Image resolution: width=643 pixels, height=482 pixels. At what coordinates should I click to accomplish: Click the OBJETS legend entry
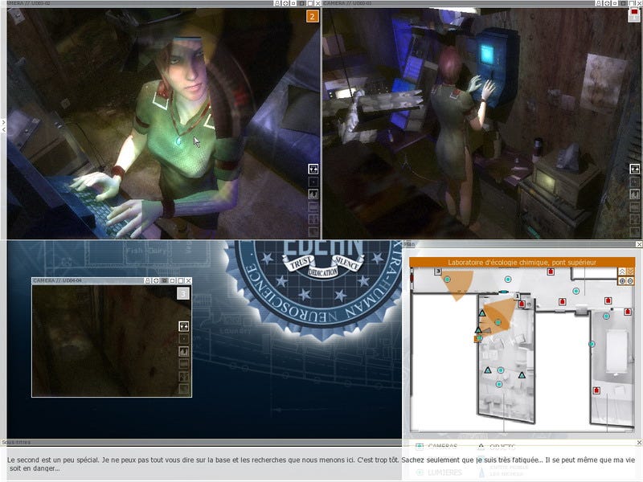(497, 447)
